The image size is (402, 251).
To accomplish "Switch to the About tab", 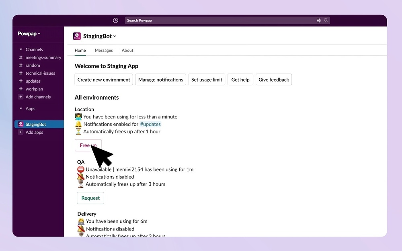I will pos(127,51).
